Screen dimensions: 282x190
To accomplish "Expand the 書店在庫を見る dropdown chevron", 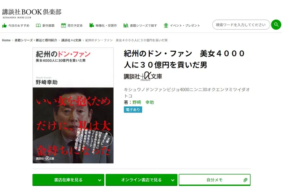I will click(99, 180).
